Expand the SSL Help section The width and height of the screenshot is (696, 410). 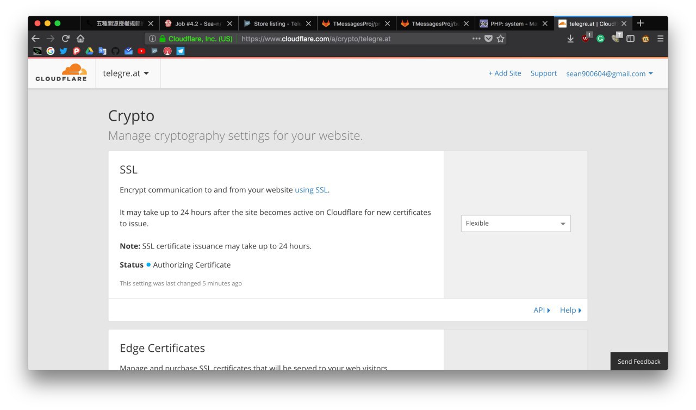[x=571, y=310]
